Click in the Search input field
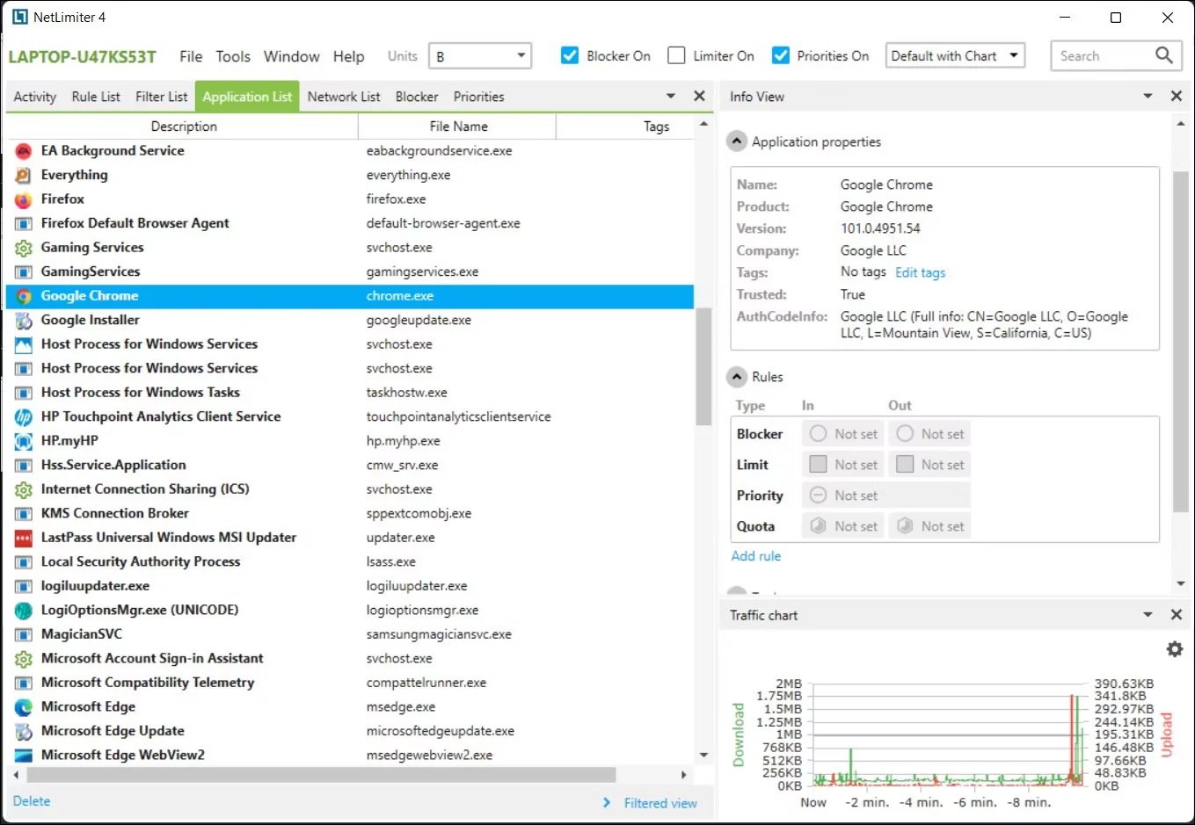 1104,55
